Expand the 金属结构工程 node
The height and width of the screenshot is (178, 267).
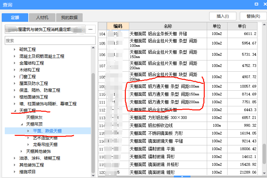pos(15,63)
